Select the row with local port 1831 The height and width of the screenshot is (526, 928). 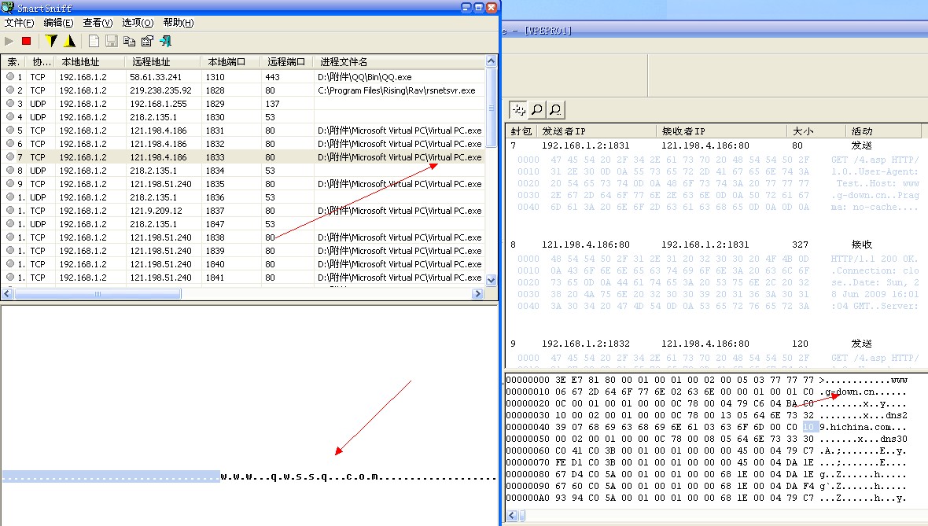(243, 131)
